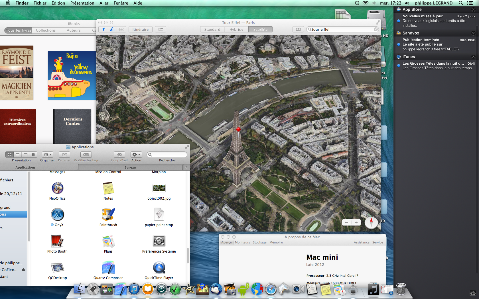Switch Maps to Hybride view
Screen dimensions: 479x299
point(236,29)
